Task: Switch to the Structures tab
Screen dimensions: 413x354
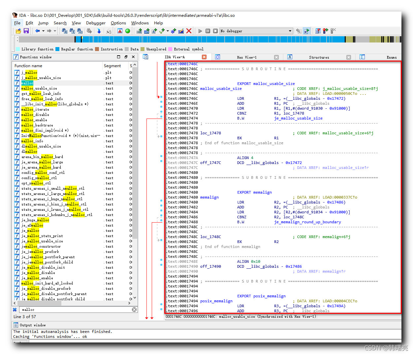Action: click(x=319, y=57)
